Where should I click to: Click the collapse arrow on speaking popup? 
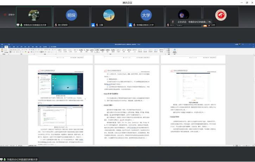(x=210, y=22)
